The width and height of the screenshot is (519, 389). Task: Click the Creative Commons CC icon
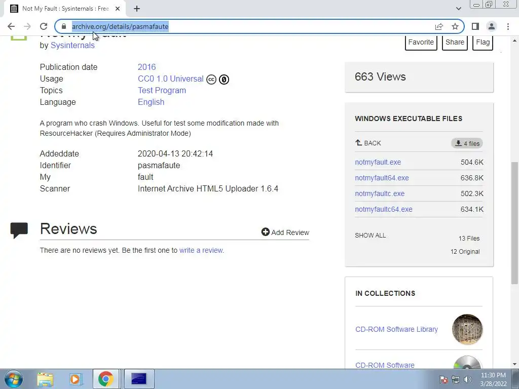211,80
